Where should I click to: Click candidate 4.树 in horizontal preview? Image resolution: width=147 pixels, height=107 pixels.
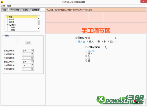point(104,42)
